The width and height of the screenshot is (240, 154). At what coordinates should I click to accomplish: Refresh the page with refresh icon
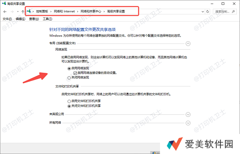click(208, 12)
